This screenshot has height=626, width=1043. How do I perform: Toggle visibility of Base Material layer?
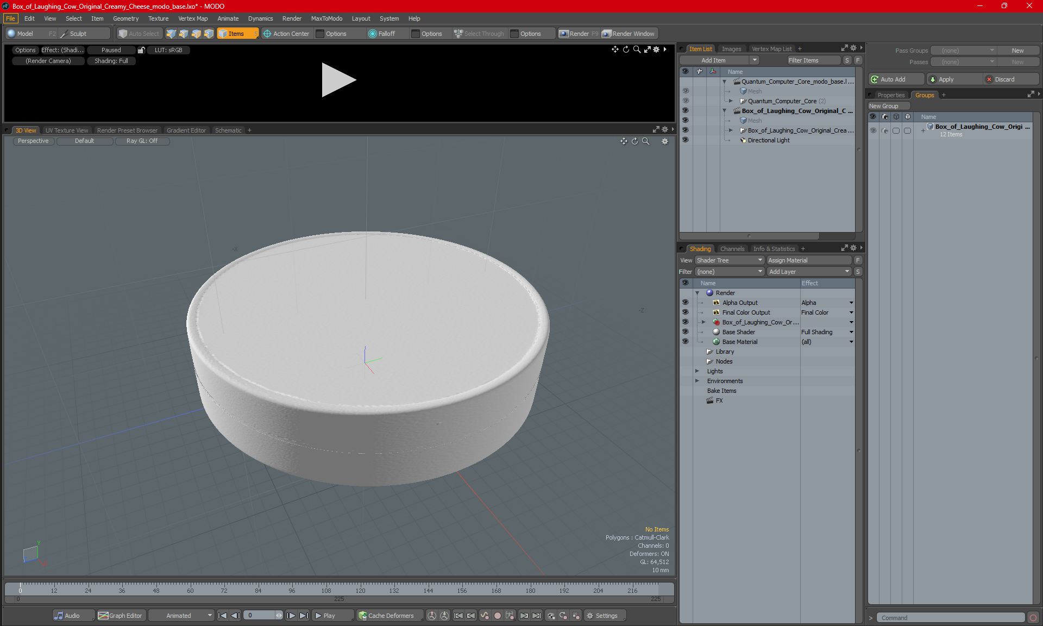click(686, 342)
